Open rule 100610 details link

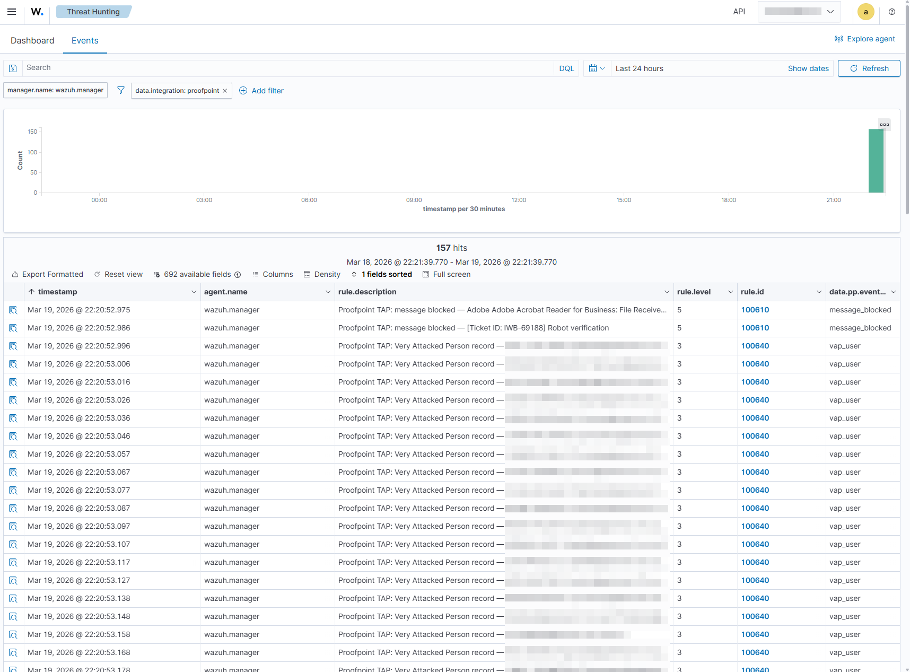pyautogui.click(x=755, y=310)
